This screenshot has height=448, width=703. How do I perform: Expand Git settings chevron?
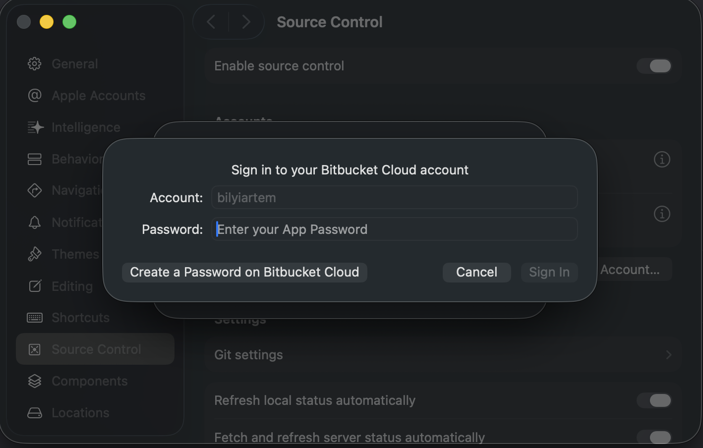point(668,355)
